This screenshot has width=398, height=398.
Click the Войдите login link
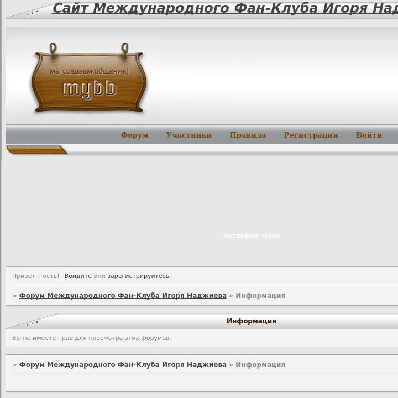click(x=78, y=276)
